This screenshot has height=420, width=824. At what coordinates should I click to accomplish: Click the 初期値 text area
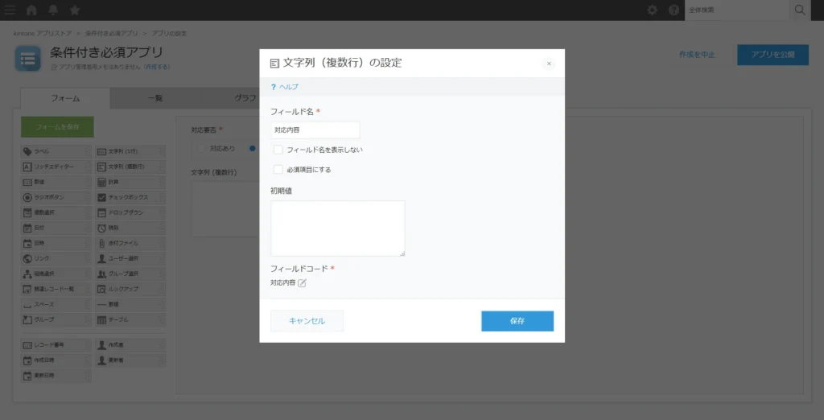click(338, 229)
